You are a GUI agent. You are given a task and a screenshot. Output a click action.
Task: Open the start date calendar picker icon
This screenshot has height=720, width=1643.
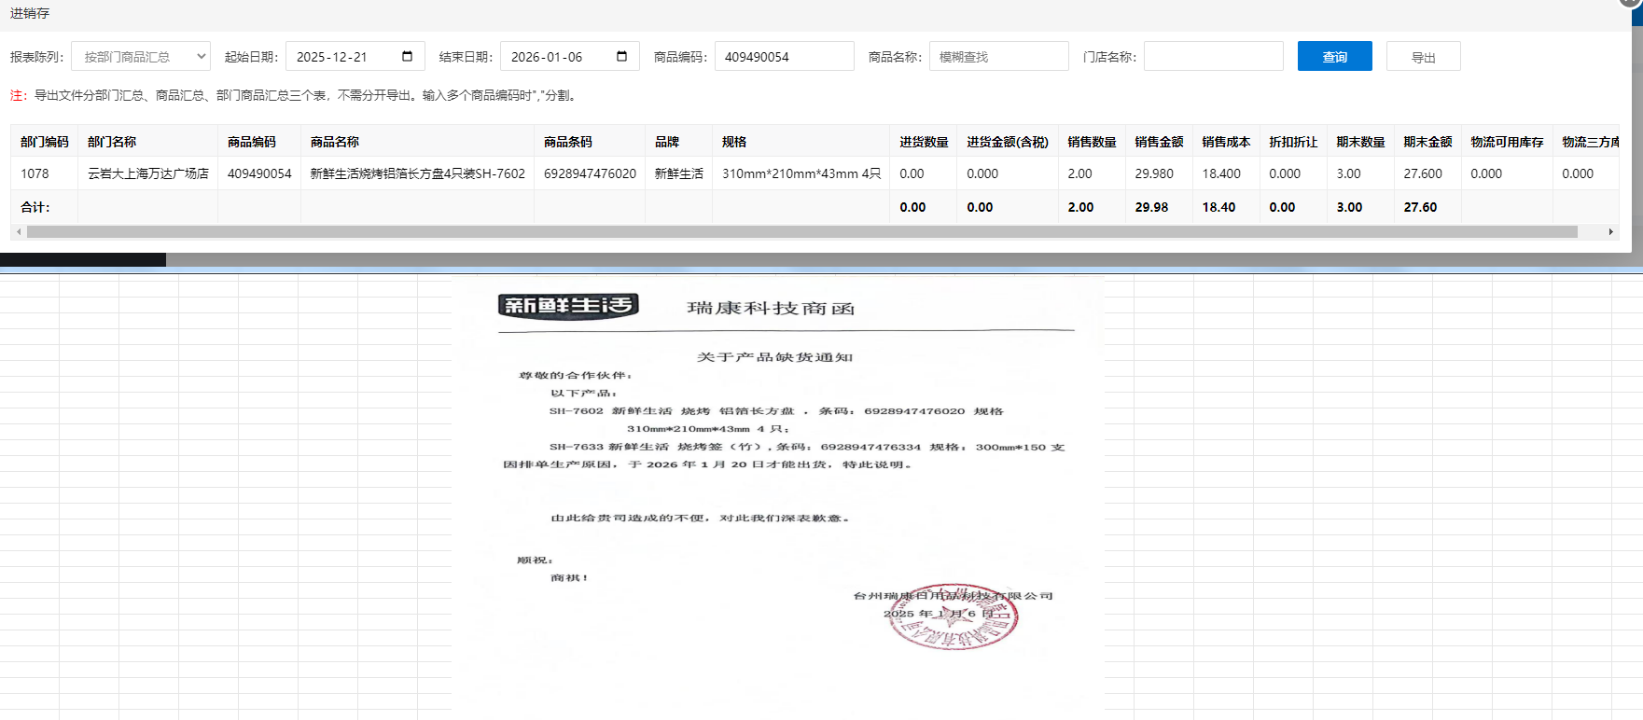tap(407, 57)
